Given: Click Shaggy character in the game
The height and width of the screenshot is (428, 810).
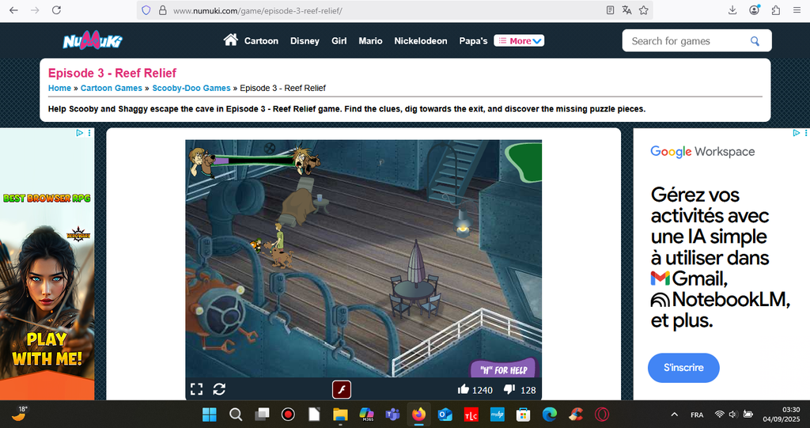Looking at the screenshot, I should [279, 237].
